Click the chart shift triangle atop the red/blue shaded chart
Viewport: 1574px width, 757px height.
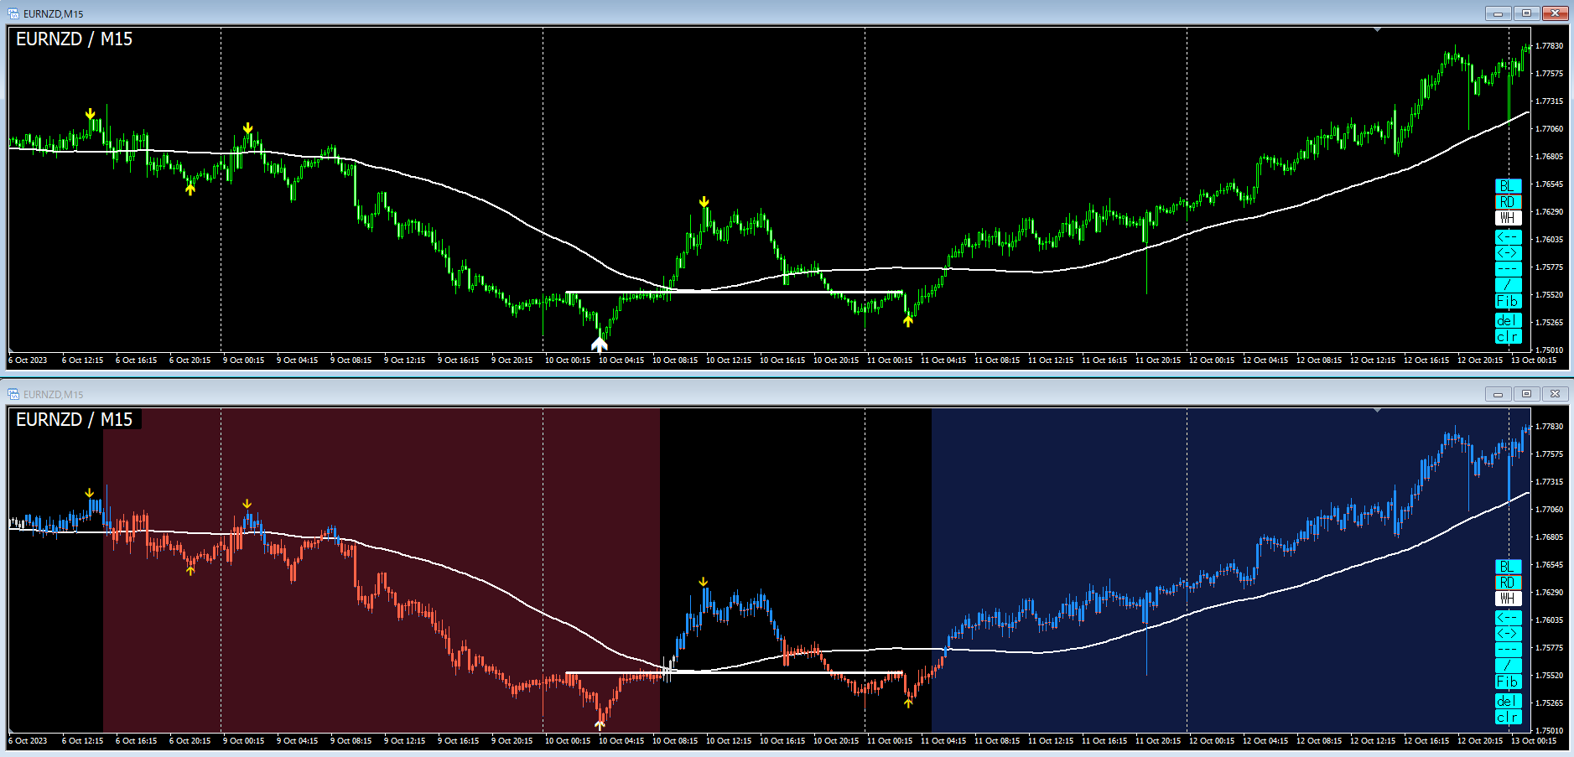tap(1377, 411)
